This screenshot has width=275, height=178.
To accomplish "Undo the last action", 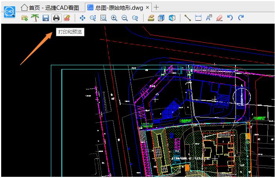I will 230,18.
